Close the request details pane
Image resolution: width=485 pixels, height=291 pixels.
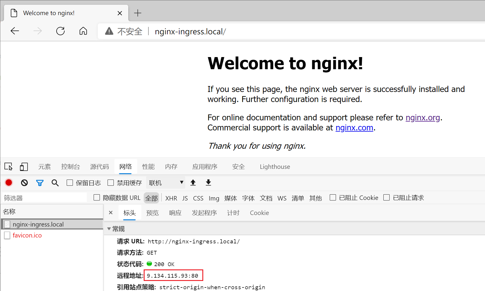pos(111,213)
